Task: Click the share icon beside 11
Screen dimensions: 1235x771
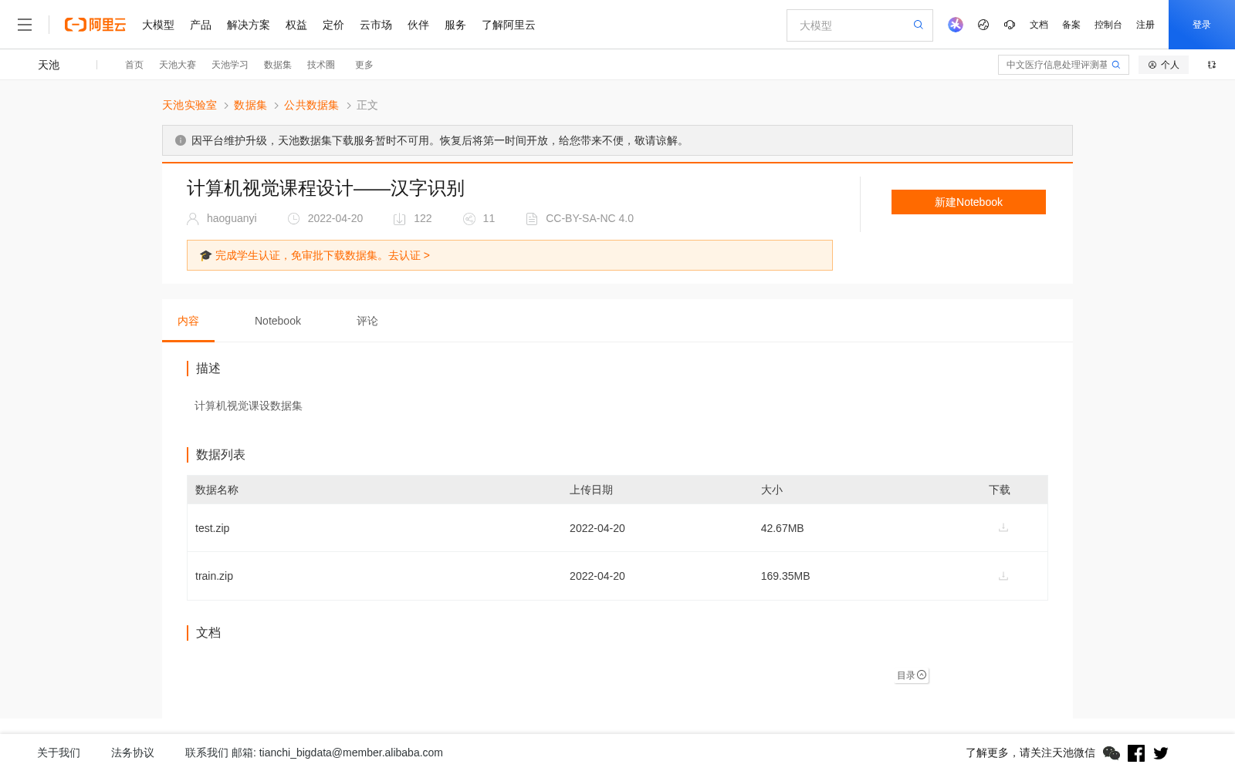Action: pyautogui.click(x=469, y=219)
